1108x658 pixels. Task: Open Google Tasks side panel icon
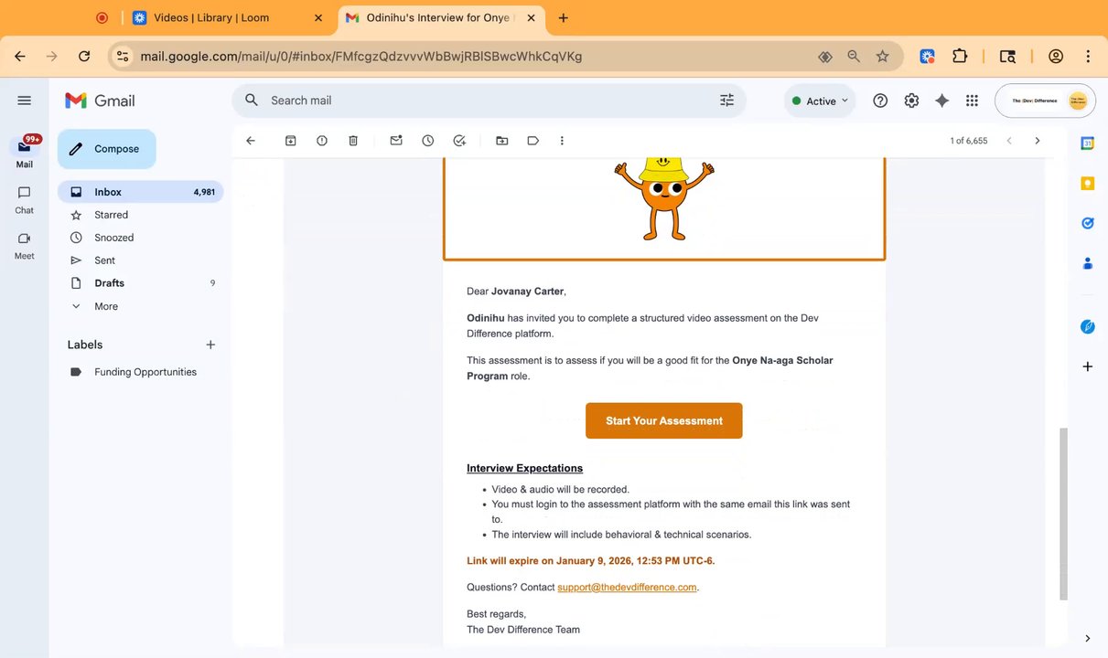pyautogui.click(x=1088, y=223)
